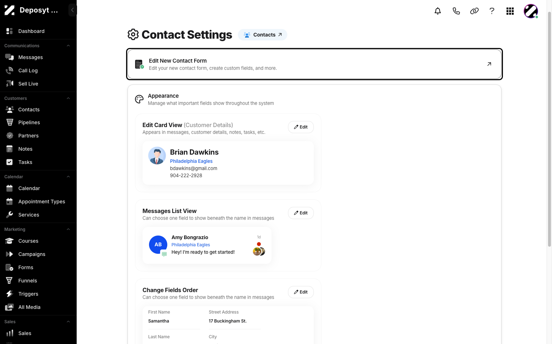This screenshot has width=552, height=344.
Task: Open Services in sidebar
Action: pyautogui.click(x=38, y=215)
